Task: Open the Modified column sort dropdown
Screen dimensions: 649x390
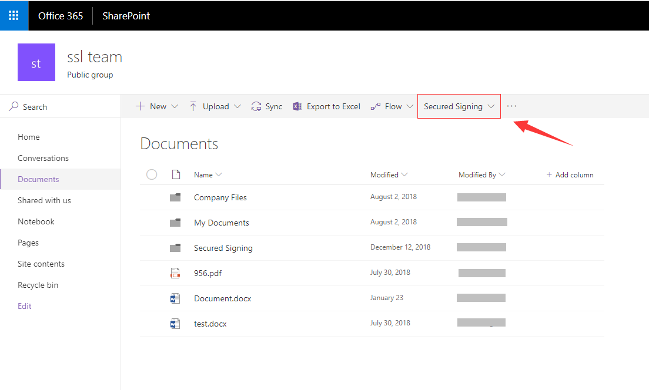Action: [x=404, y=174]
